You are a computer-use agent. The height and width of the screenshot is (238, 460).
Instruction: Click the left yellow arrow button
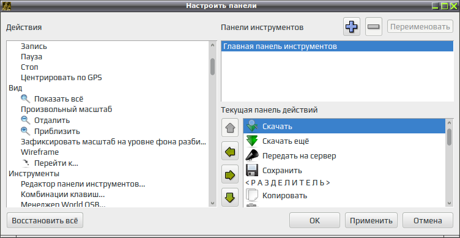point(230,151)
